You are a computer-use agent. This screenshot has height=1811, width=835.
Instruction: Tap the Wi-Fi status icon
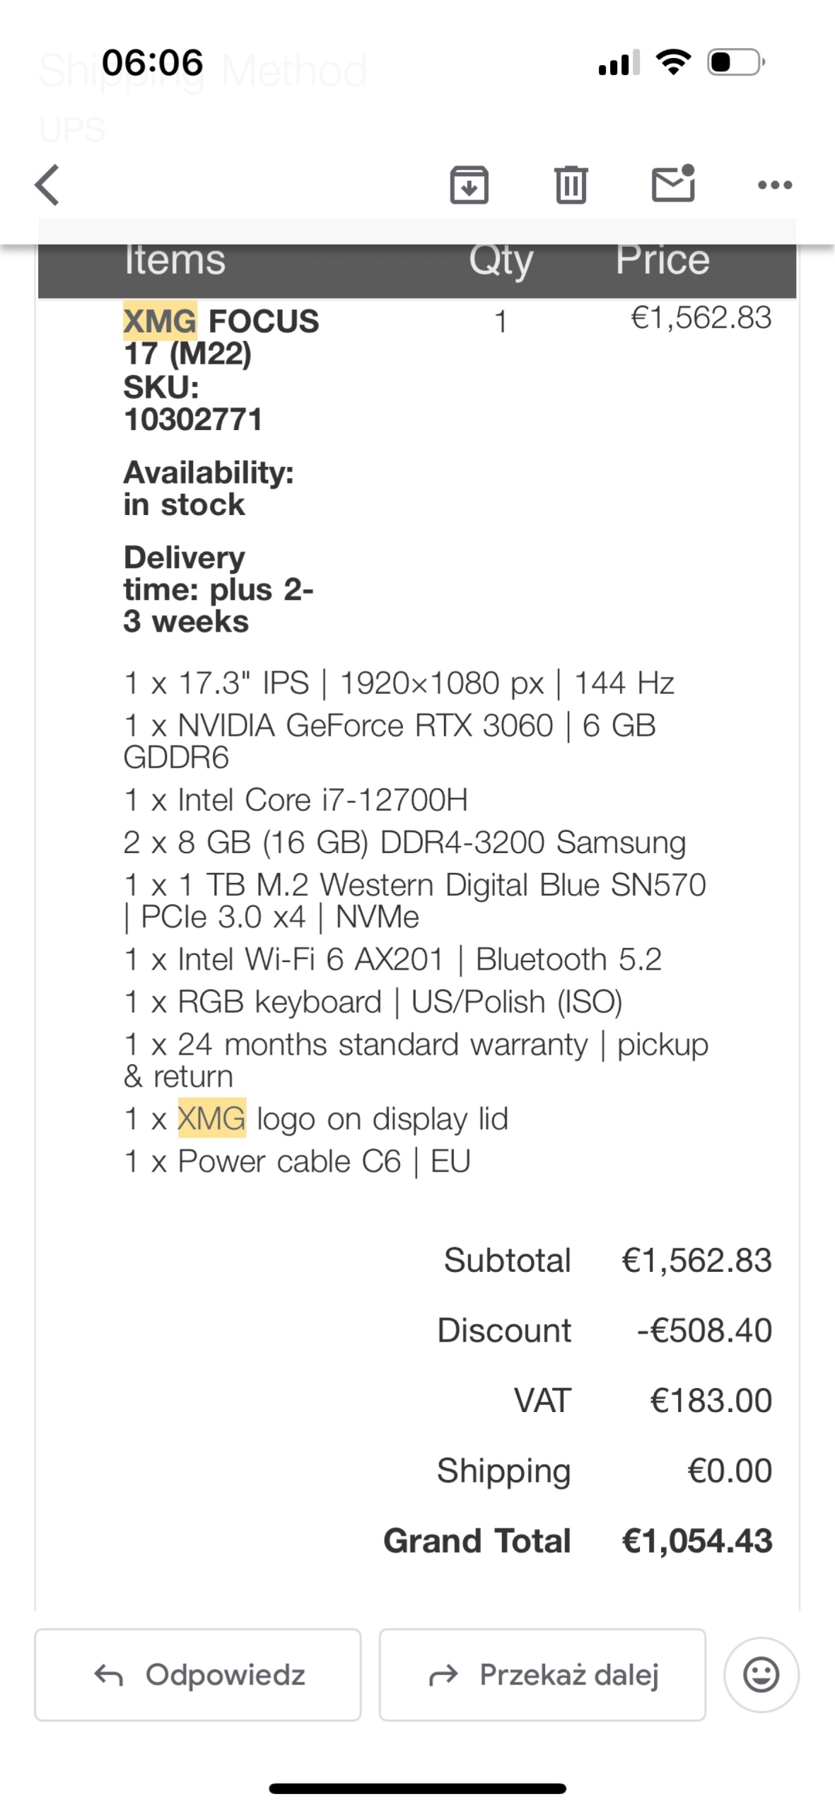point(674,62)
